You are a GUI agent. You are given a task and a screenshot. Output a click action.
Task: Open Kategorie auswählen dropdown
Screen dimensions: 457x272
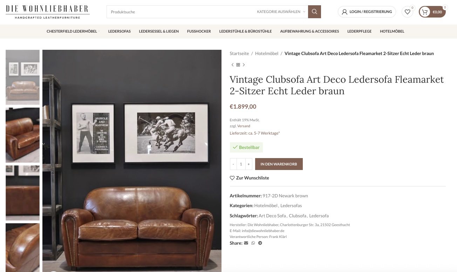tap(281, 12)
